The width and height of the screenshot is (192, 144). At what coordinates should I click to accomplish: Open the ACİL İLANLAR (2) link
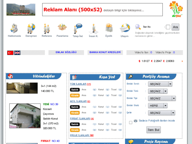click(x=80, y=101)
